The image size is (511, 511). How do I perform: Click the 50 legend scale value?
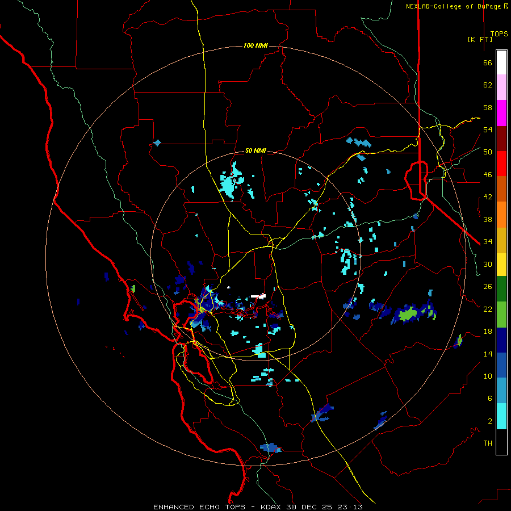pyautogui.click(x=488, y=152)
